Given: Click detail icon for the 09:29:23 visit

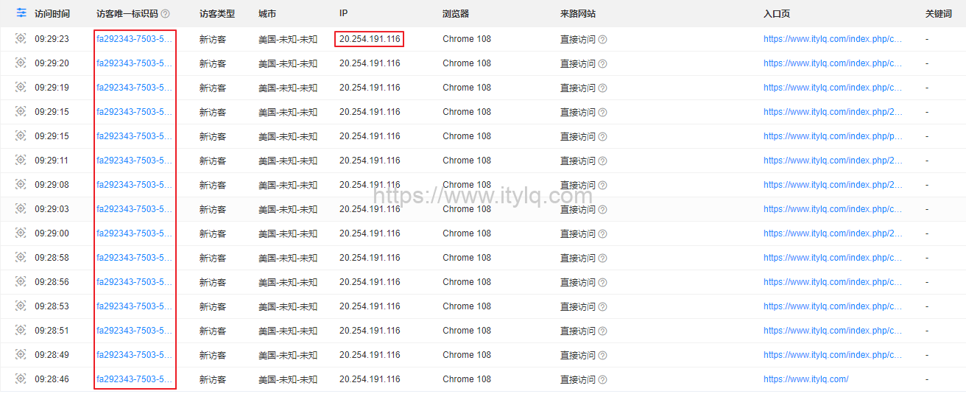Looking at the screenshot, I should click(x=21, y=39).
